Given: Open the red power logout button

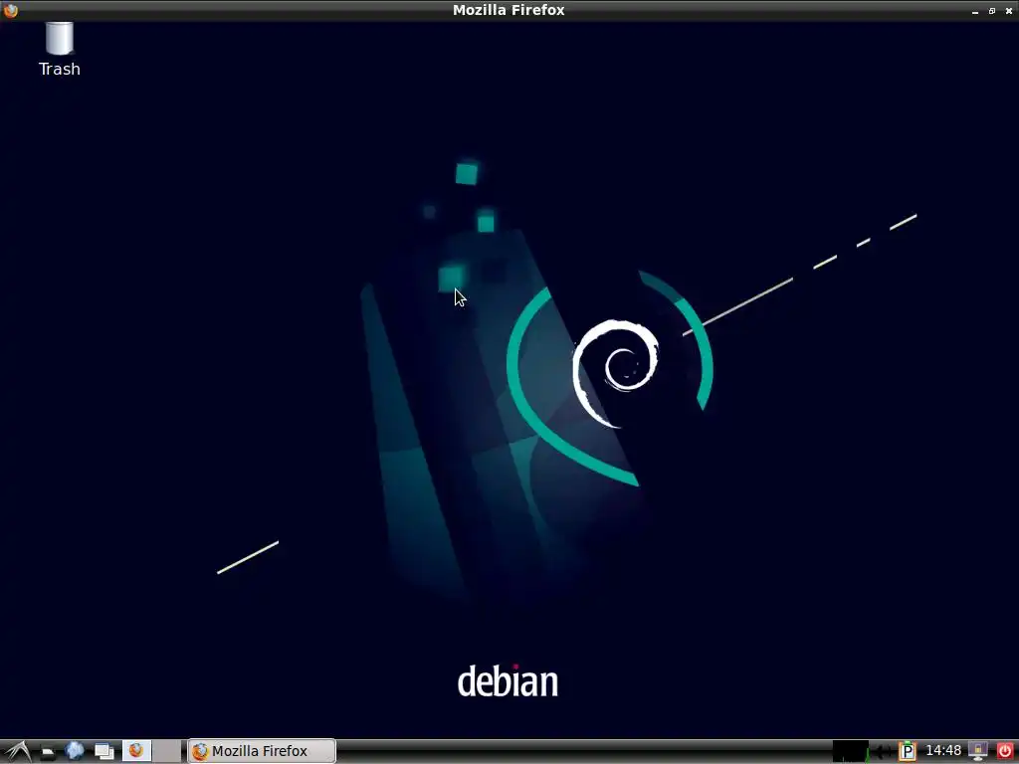Looking at the screenshot, I should [x=1005, y=752].
